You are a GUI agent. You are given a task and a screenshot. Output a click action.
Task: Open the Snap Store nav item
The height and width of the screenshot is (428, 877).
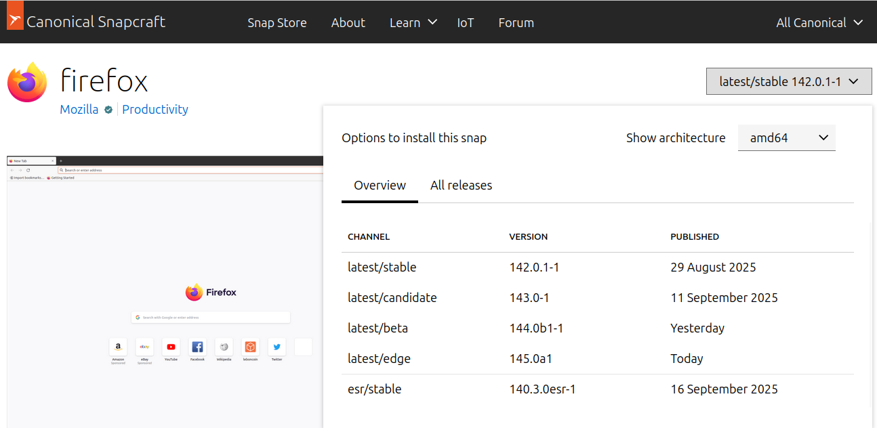point(277,22)
